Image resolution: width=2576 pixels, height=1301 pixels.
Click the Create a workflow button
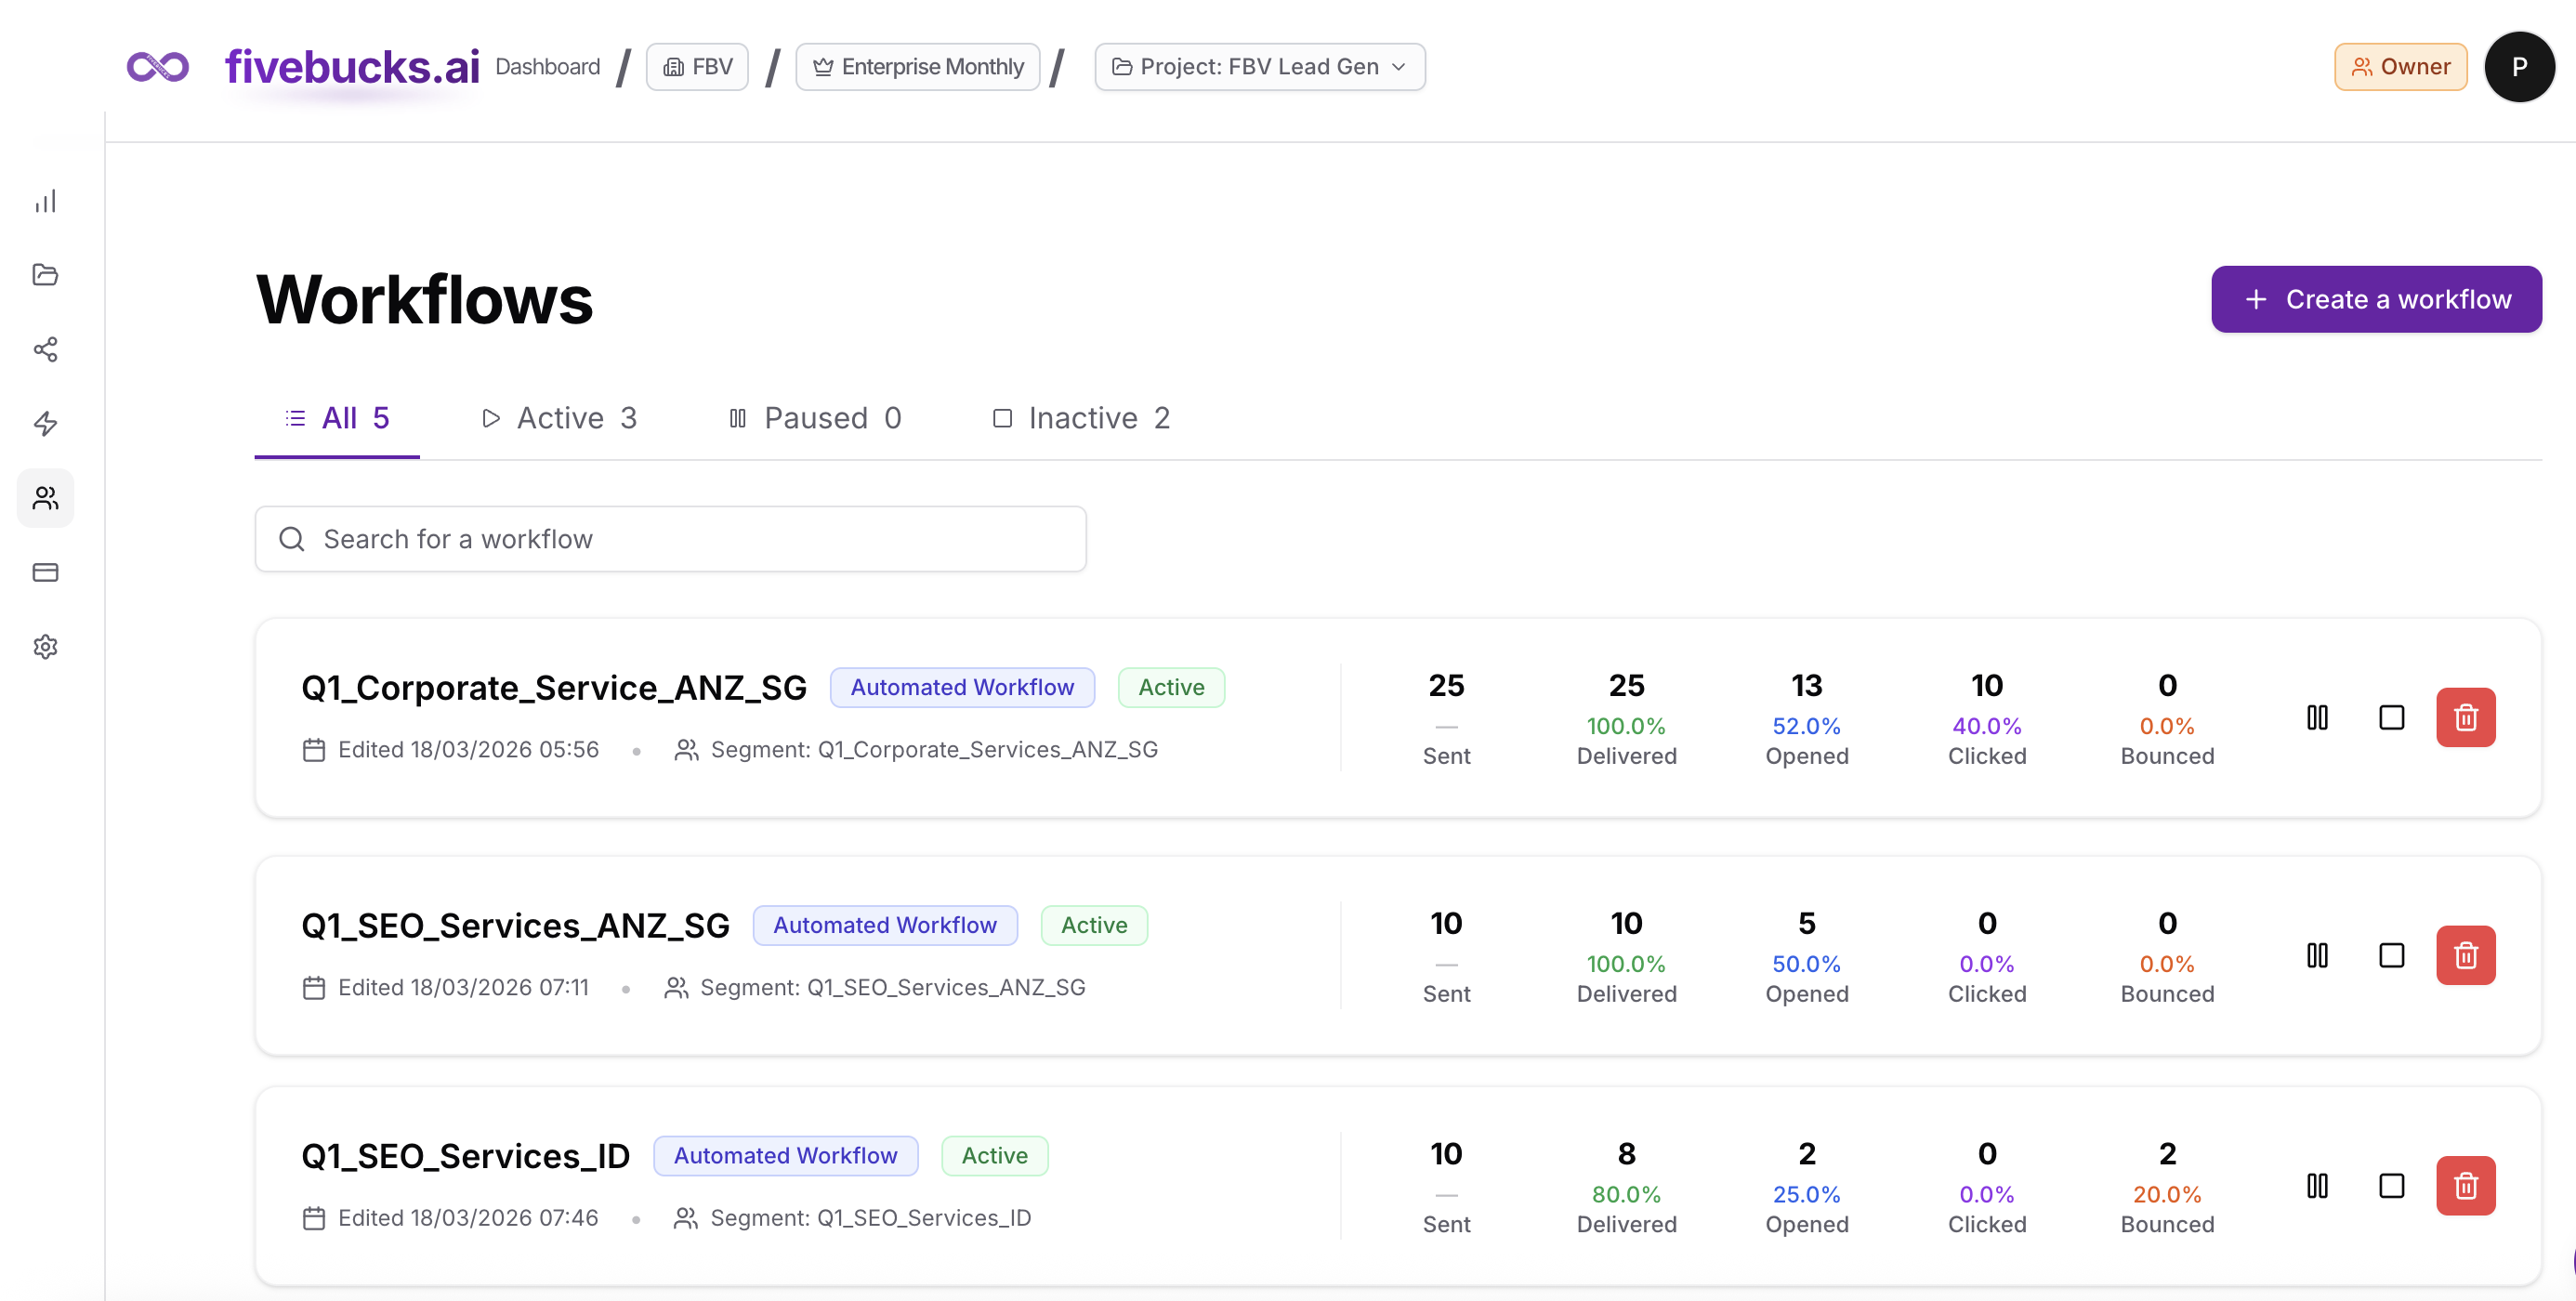point(2375,299)
